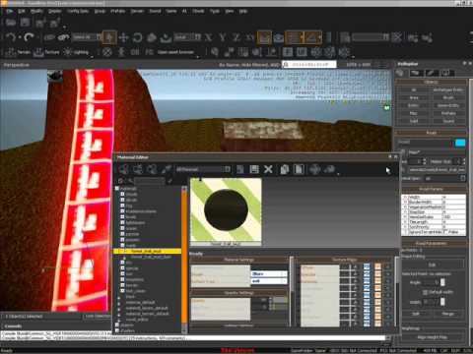Open the Surface Type dropdown below Shader
Image resolution: width=473 pixels, height=354 pixels.
269,281
